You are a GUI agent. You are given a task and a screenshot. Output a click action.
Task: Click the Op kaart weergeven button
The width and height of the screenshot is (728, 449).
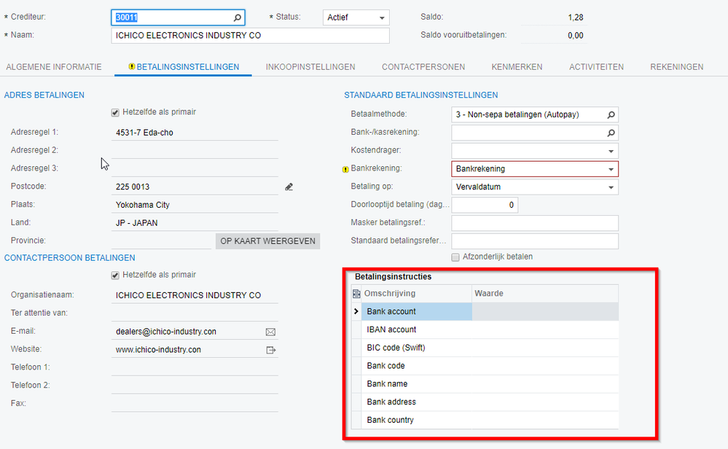point(267,241)
